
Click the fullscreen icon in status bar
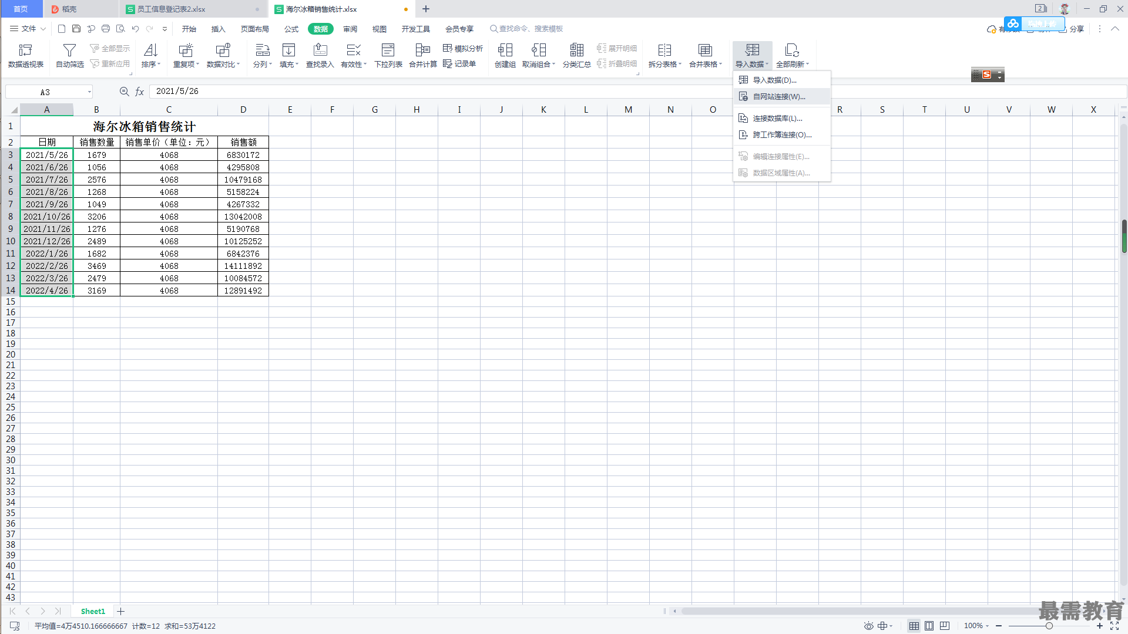point(1114,626)
